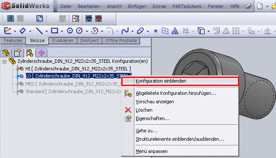
Task: Click the pin icon next to Hilfe menu
Action: [249, 6]
